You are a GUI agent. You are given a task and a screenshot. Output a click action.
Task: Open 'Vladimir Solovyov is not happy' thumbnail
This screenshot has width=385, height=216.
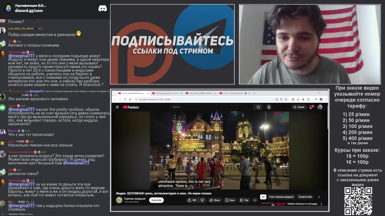click(273, 204)
